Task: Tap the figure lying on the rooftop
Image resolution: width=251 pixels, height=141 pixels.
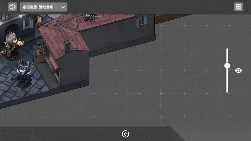Action: (92, 16)
